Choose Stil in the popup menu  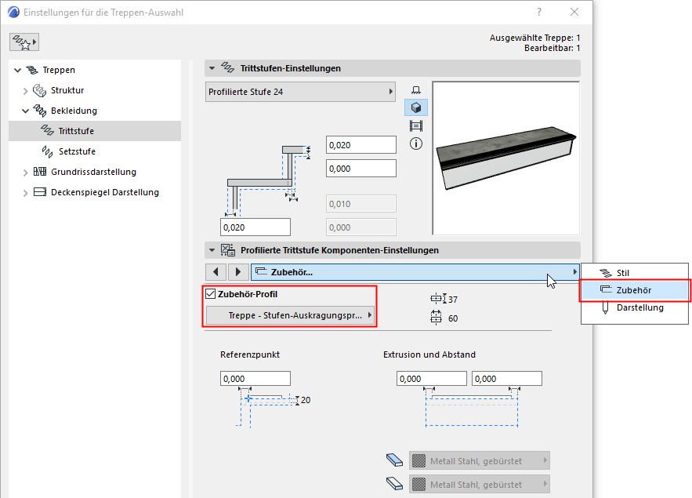(x=635, y=273)
